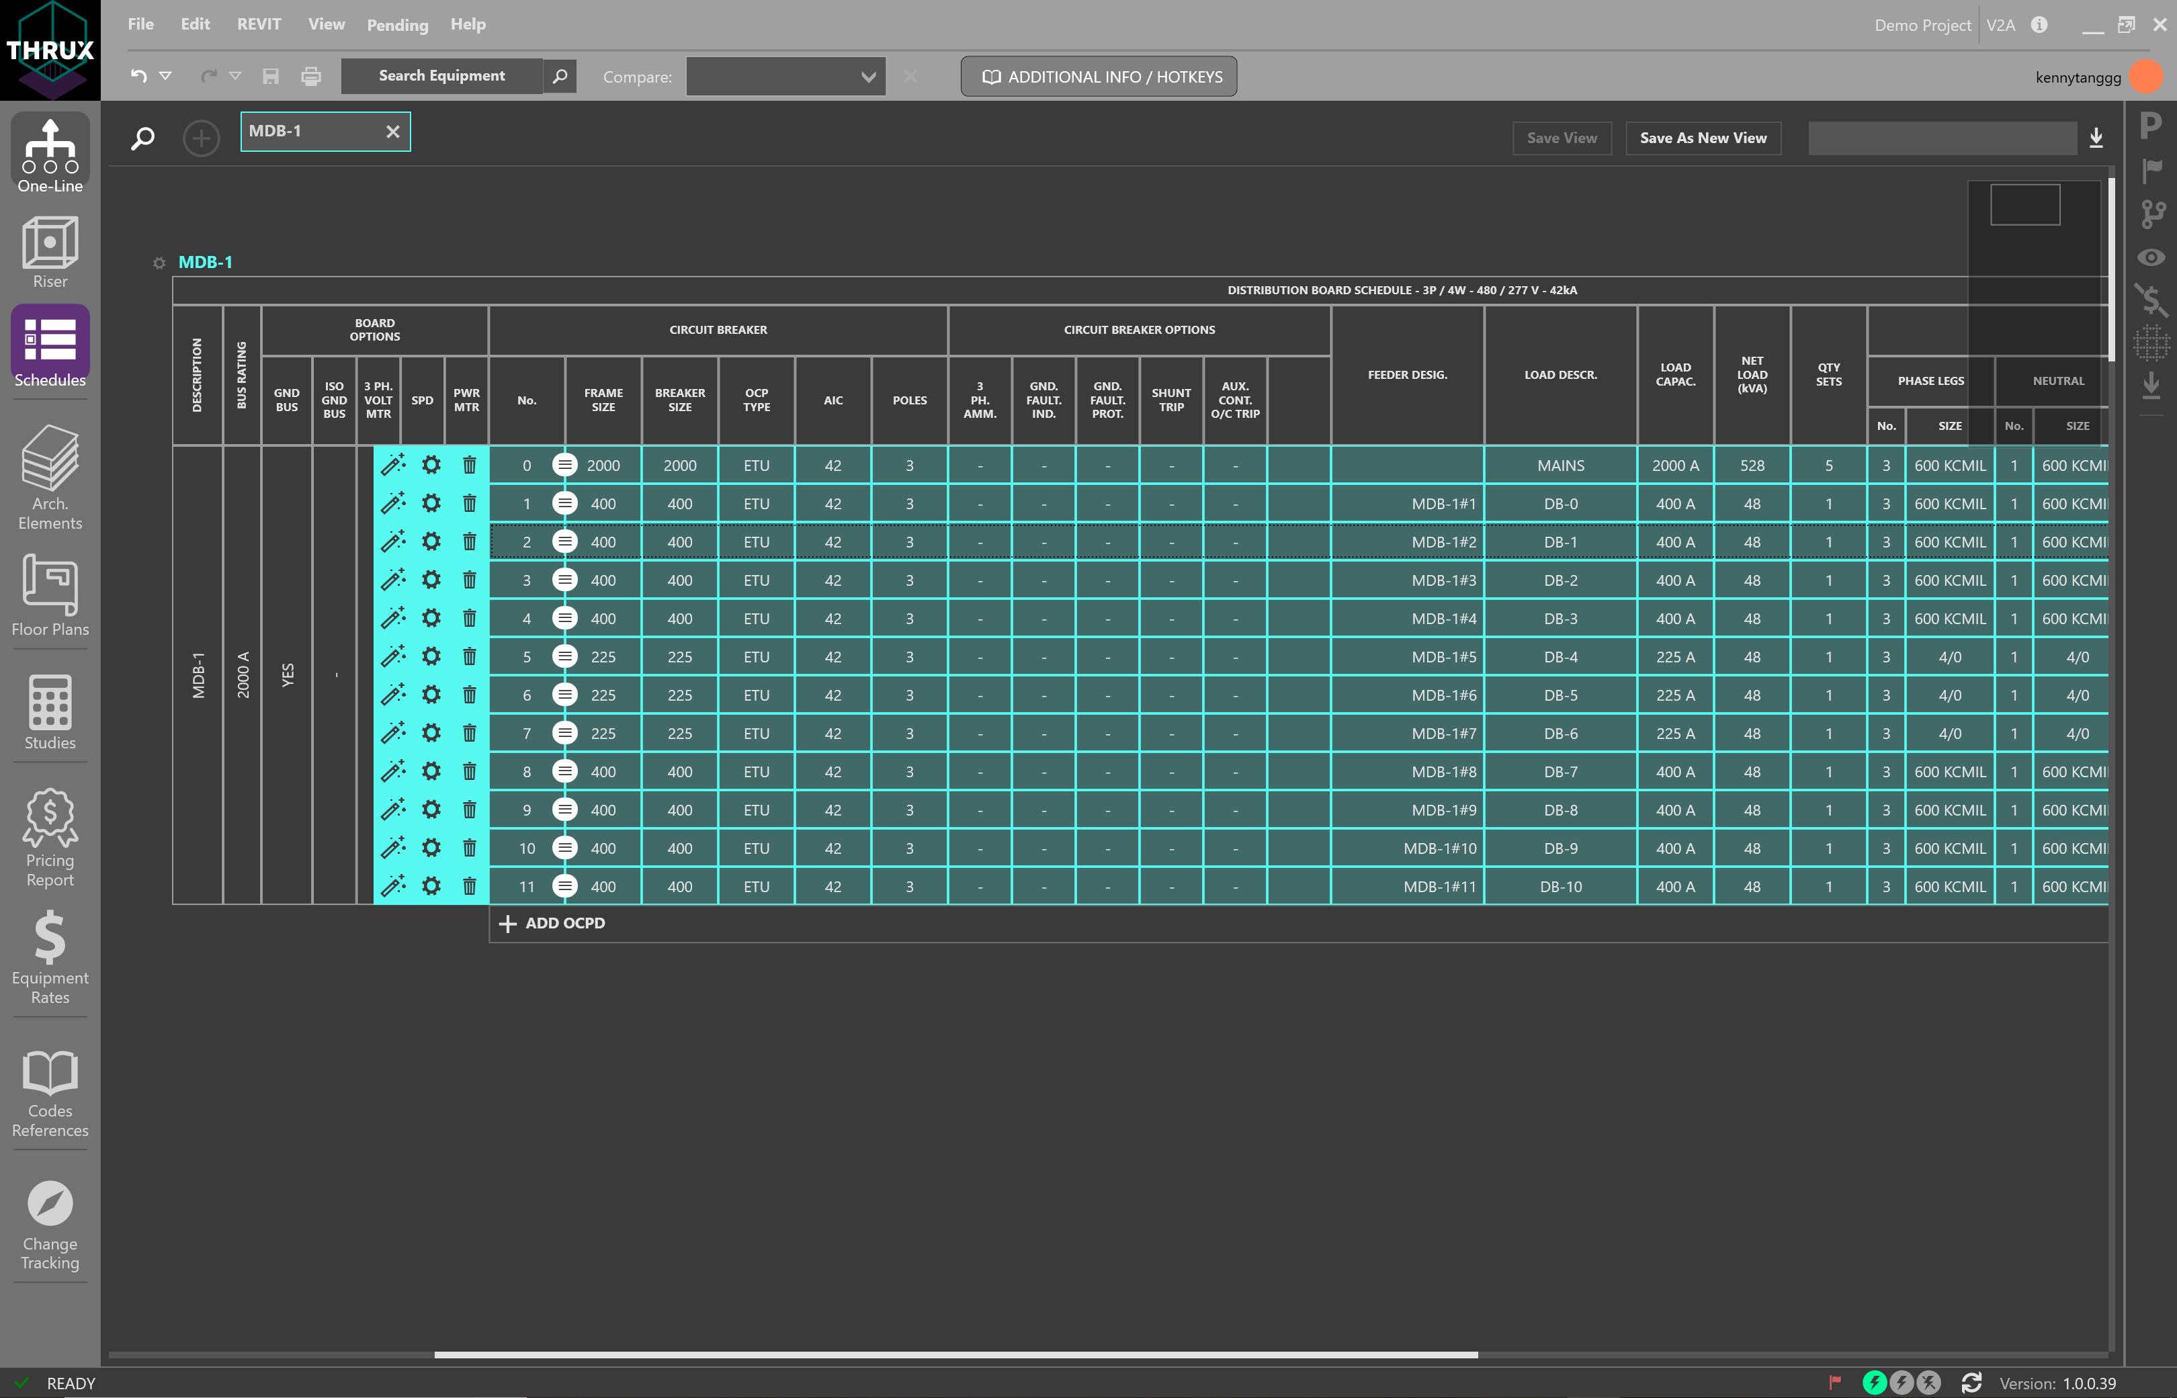Toggle the eye visibility icon in right panel
2177x1398 pixels.
point(2151,258)
